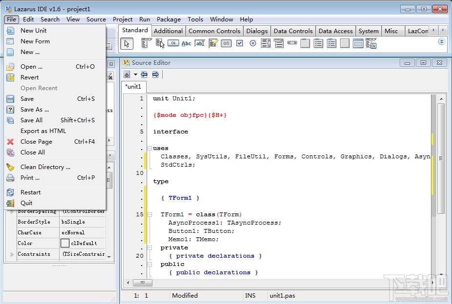The height and width of the screenshot is (304, 452).
Task: Click the INS status bar indicator
Action: pyautogui.click(x=250, y=295)
